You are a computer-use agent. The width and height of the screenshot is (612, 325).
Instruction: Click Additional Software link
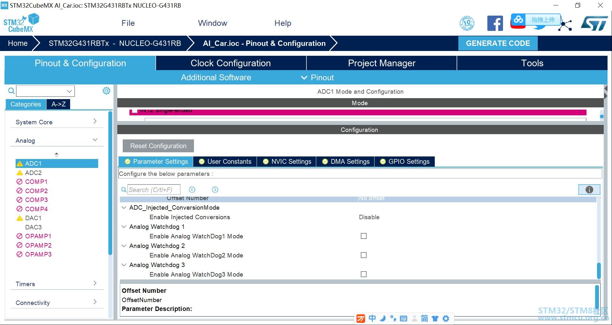[x=216, y=77]
